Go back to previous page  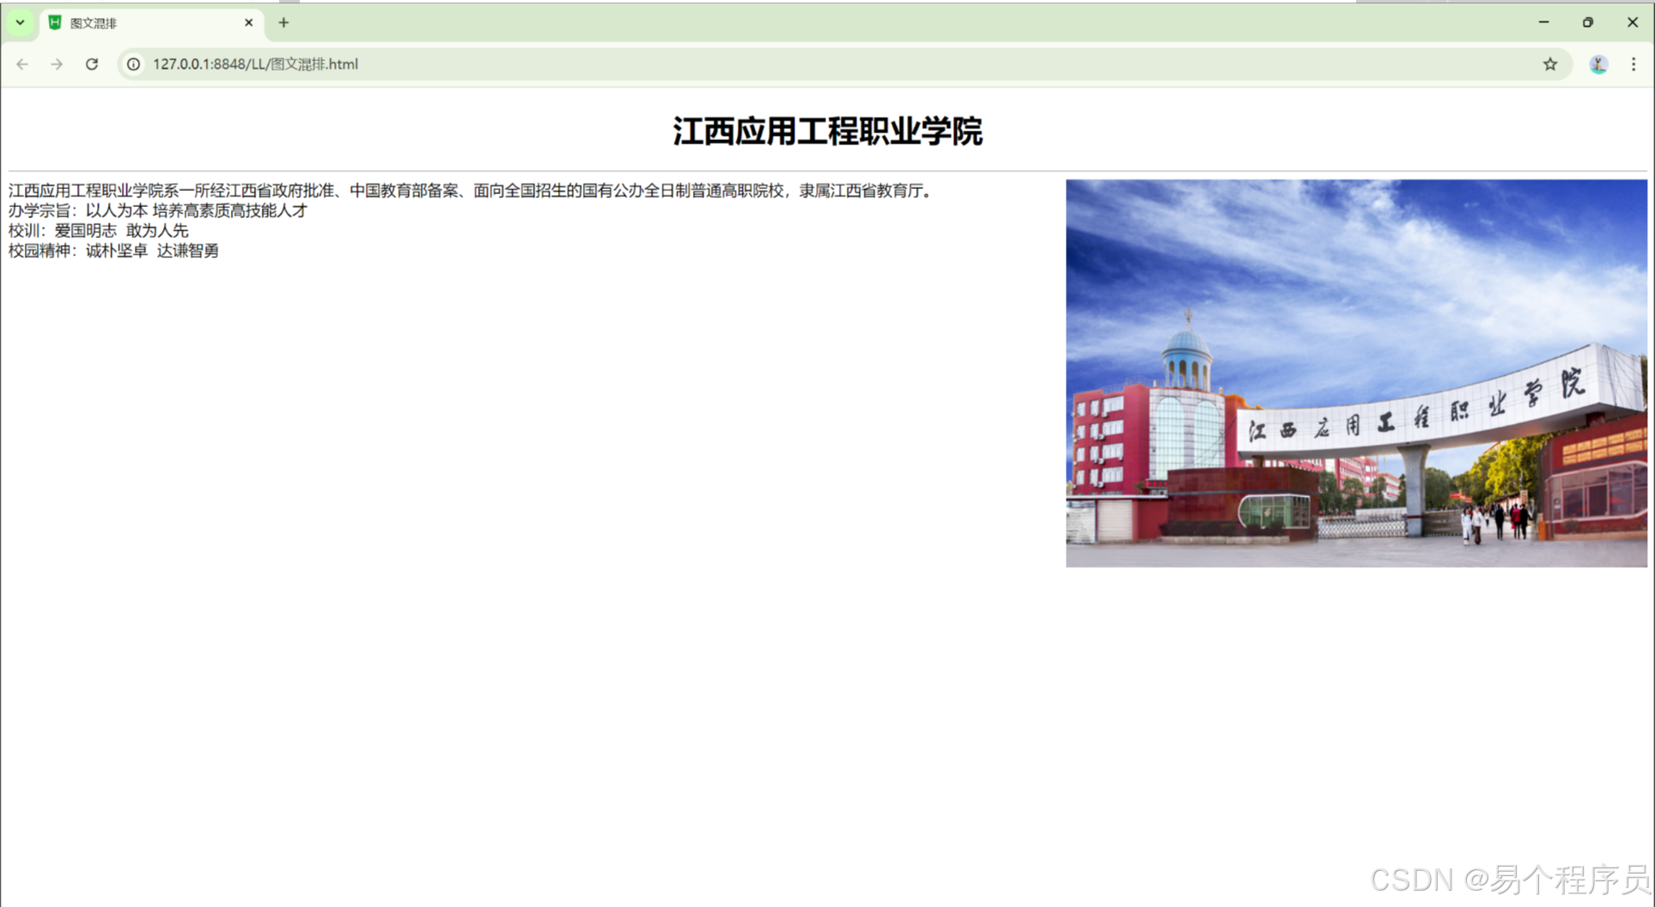click(22, 64)
